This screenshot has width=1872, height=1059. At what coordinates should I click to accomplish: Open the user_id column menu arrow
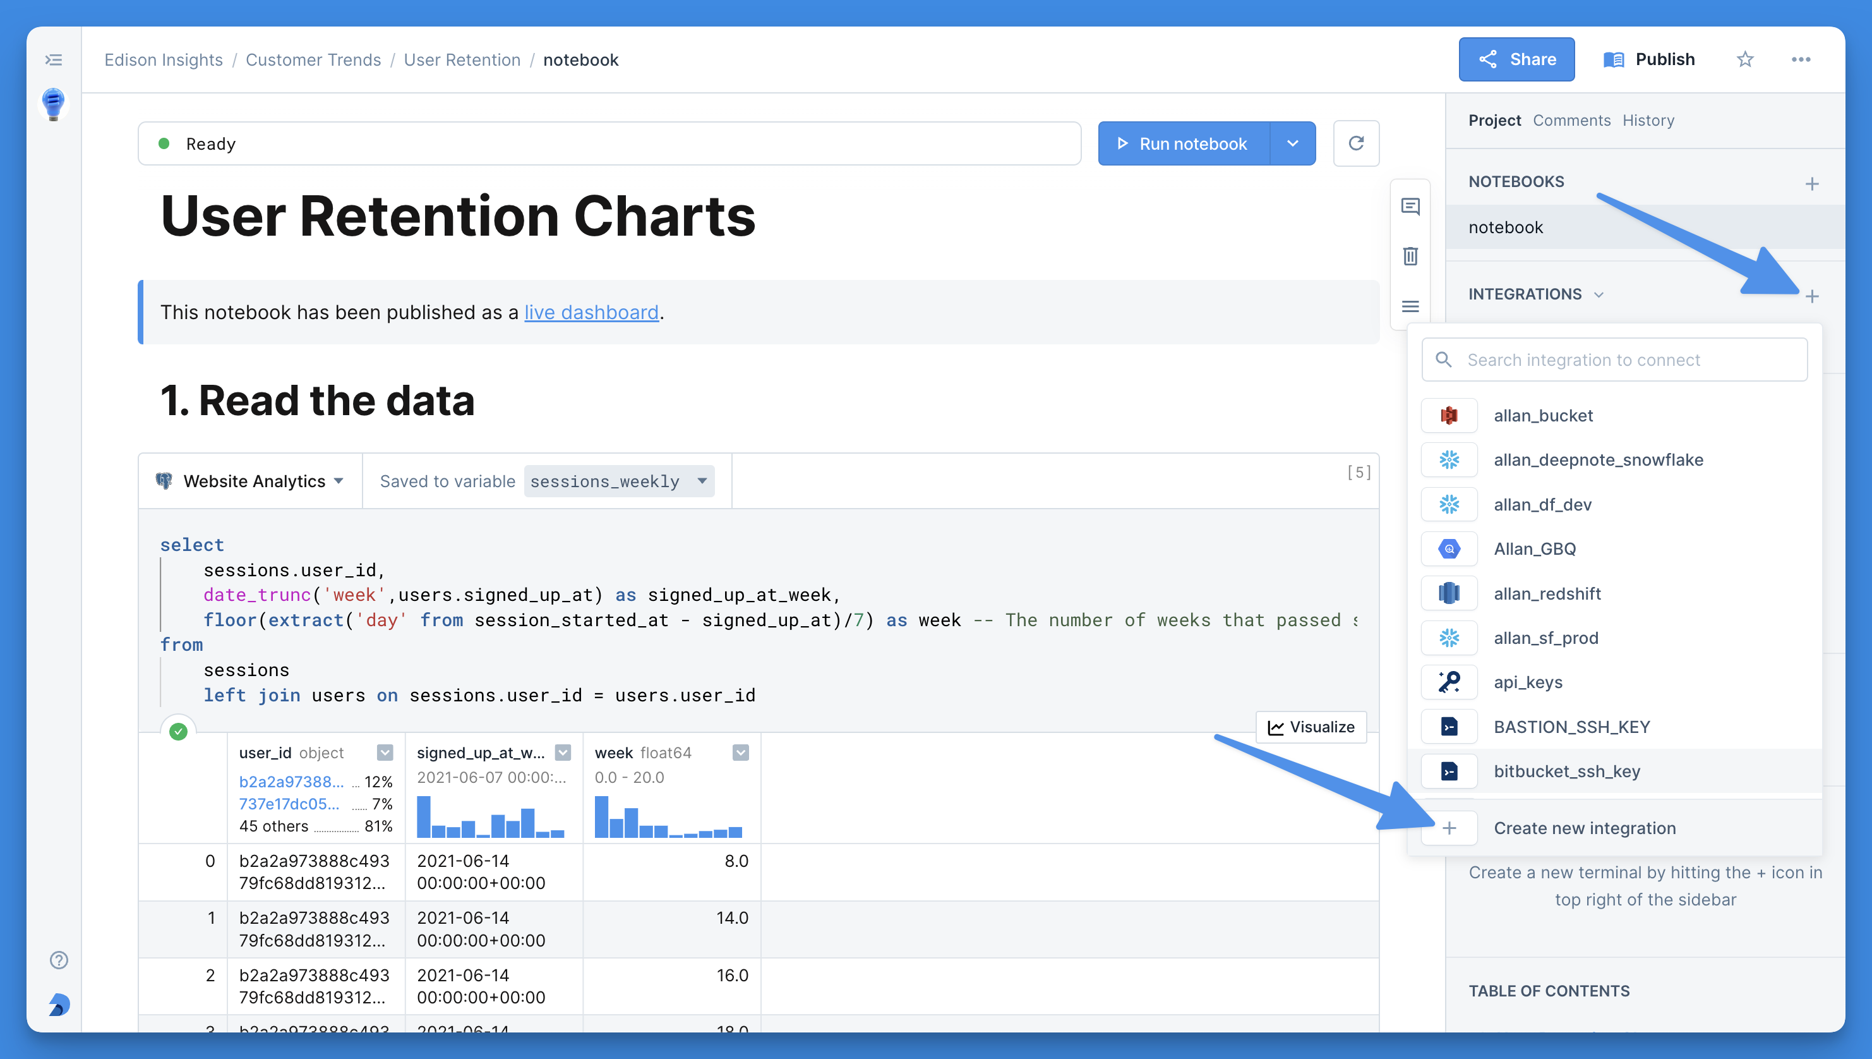385,752
